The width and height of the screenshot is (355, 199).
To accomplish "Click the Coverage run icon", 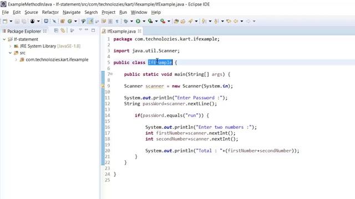I will point(150,21).
